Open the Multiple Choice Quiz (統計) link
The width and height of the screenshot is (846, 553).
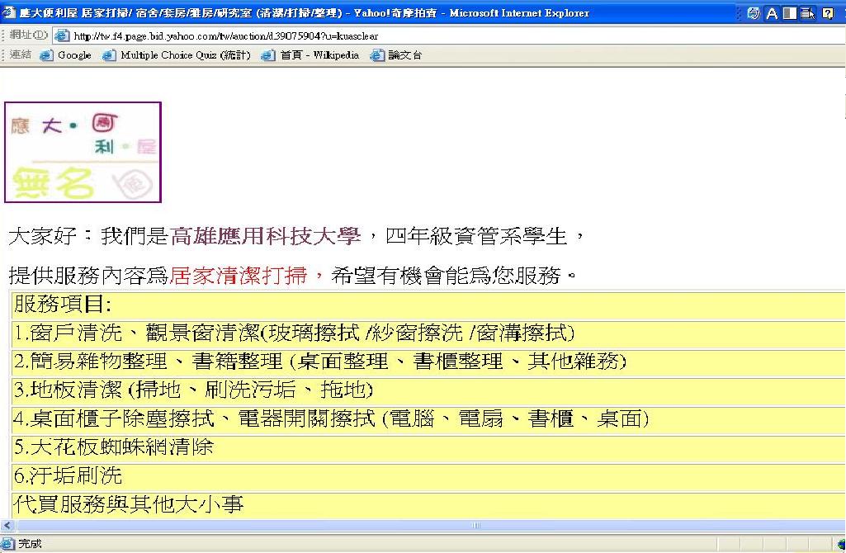click(177, 55)
